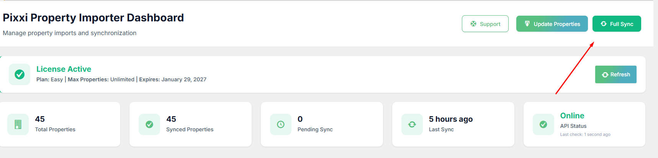658x158 pixels.
Task: Click the refresh arrows icon in Refresh button
Action: [x=605, y=75]
